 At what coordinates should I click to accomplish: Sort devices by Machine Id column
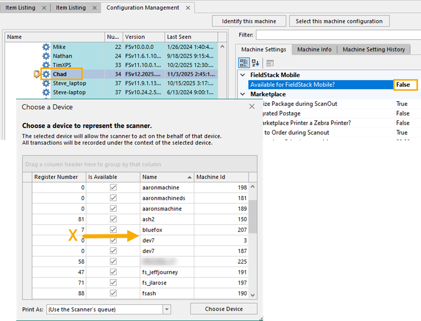[x=221, y=177]
